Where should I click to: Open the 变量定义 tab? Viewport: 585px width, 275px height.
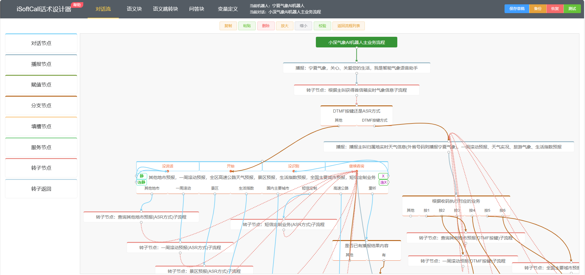[228, 9]
